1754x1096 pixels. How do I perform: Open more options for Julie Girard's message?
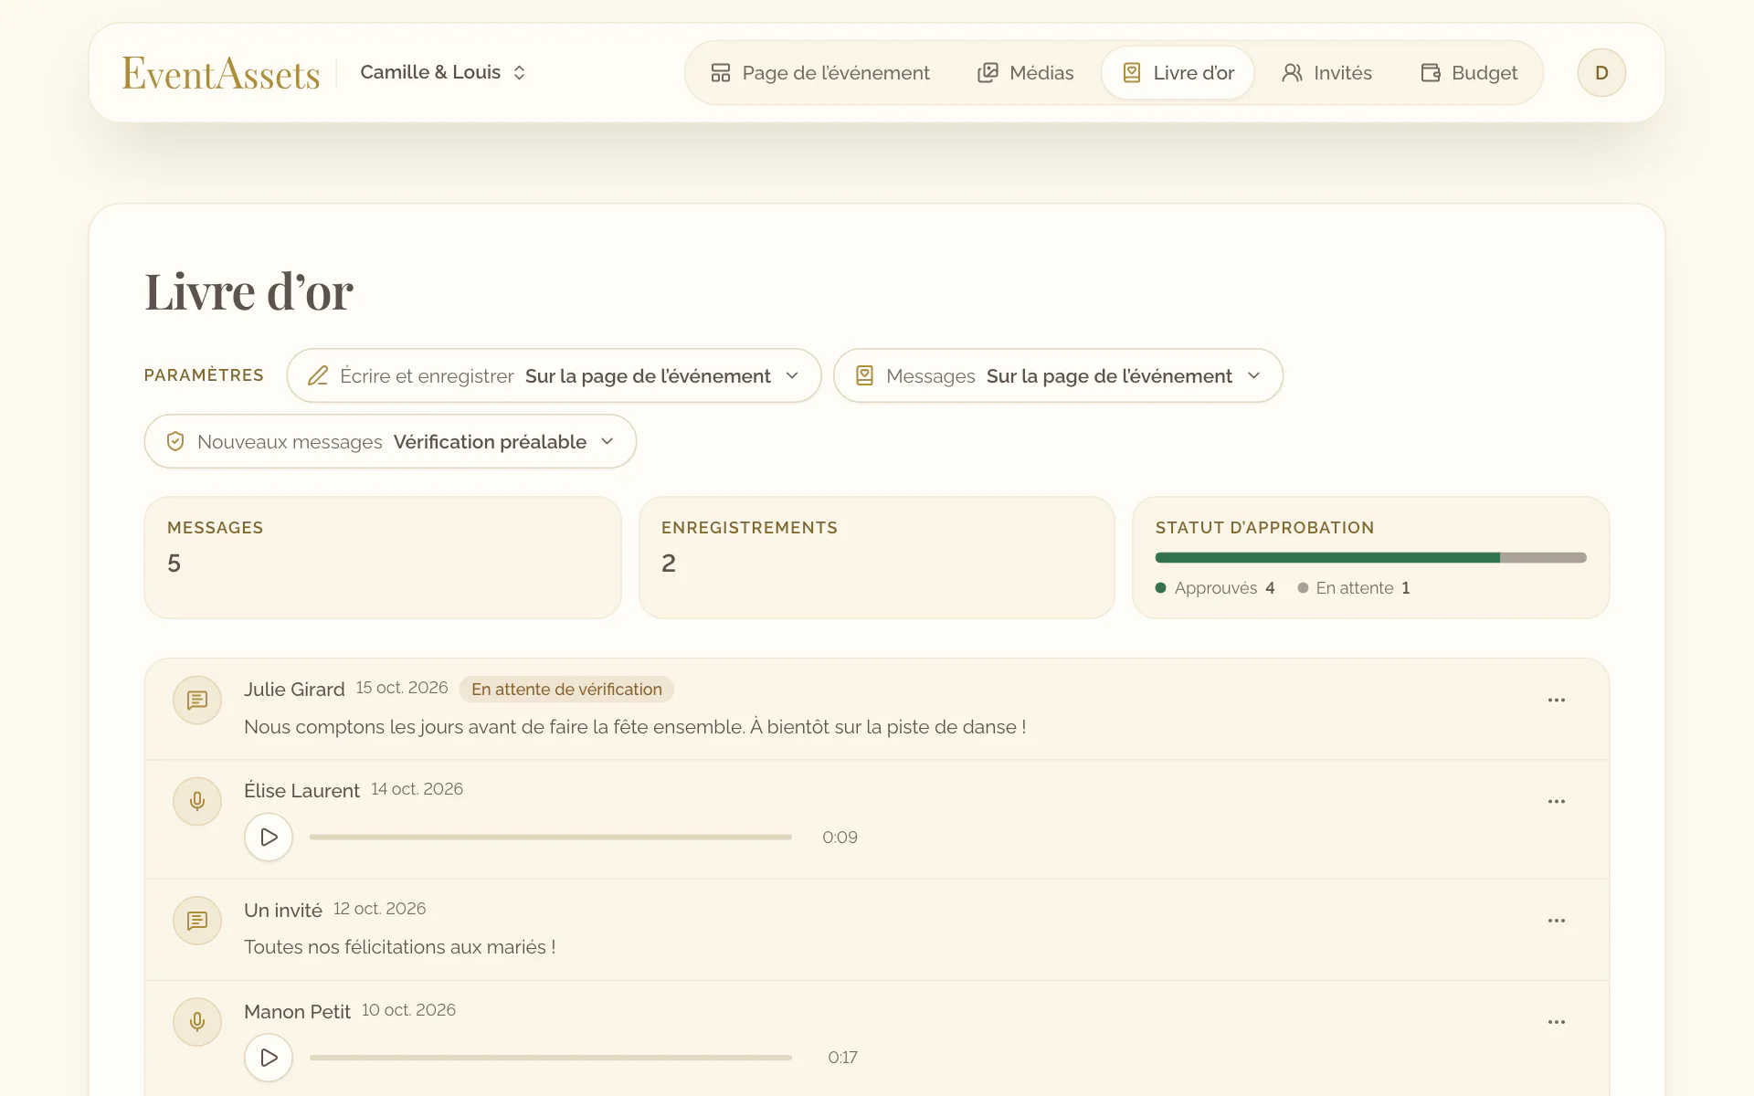(x=1557, y=701)
